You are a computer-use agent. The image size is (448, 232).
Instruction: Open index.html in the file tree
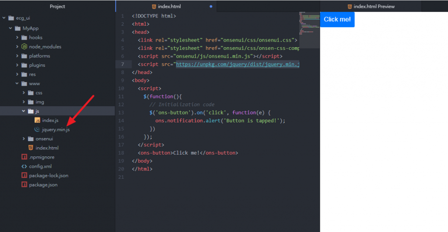coord(47,148)
